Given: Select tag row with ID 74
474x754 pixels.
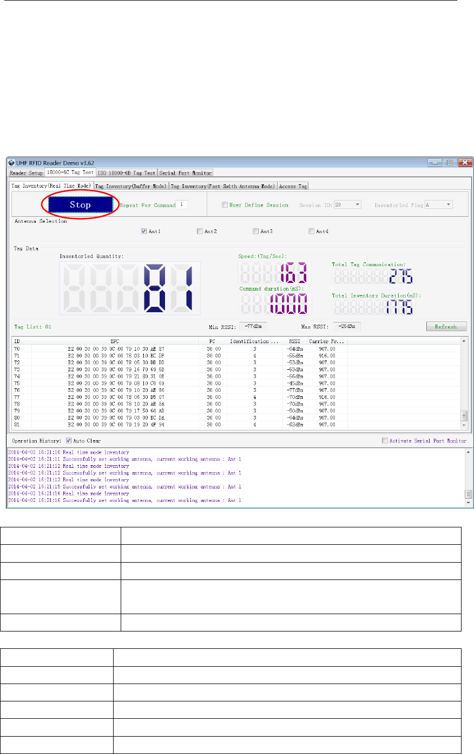Looking at the screenshot, I should (236, 376).
